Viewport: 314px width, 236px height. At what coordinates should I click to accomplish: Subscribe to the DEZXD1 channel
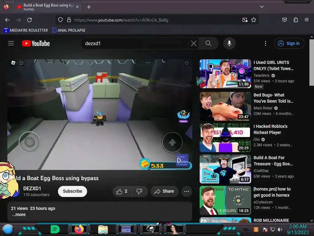(x=72, y=191)
